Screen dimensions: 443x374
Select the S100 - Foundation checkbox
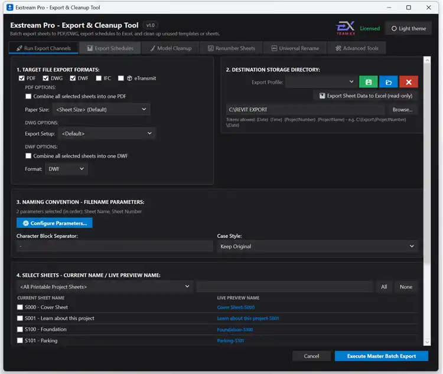tap(19, 329)
